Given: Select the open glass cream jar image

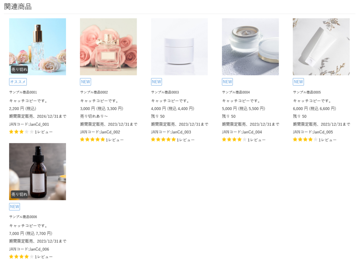Looking at the screenshot, I should coord(250,47).
